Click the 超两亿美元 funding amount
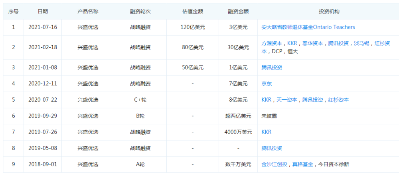399x176 pixels. click(x=238, y=116)
